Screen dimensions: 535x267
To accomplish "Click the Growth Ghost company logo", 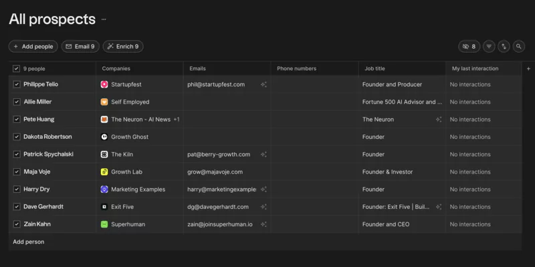I will 104,137.
